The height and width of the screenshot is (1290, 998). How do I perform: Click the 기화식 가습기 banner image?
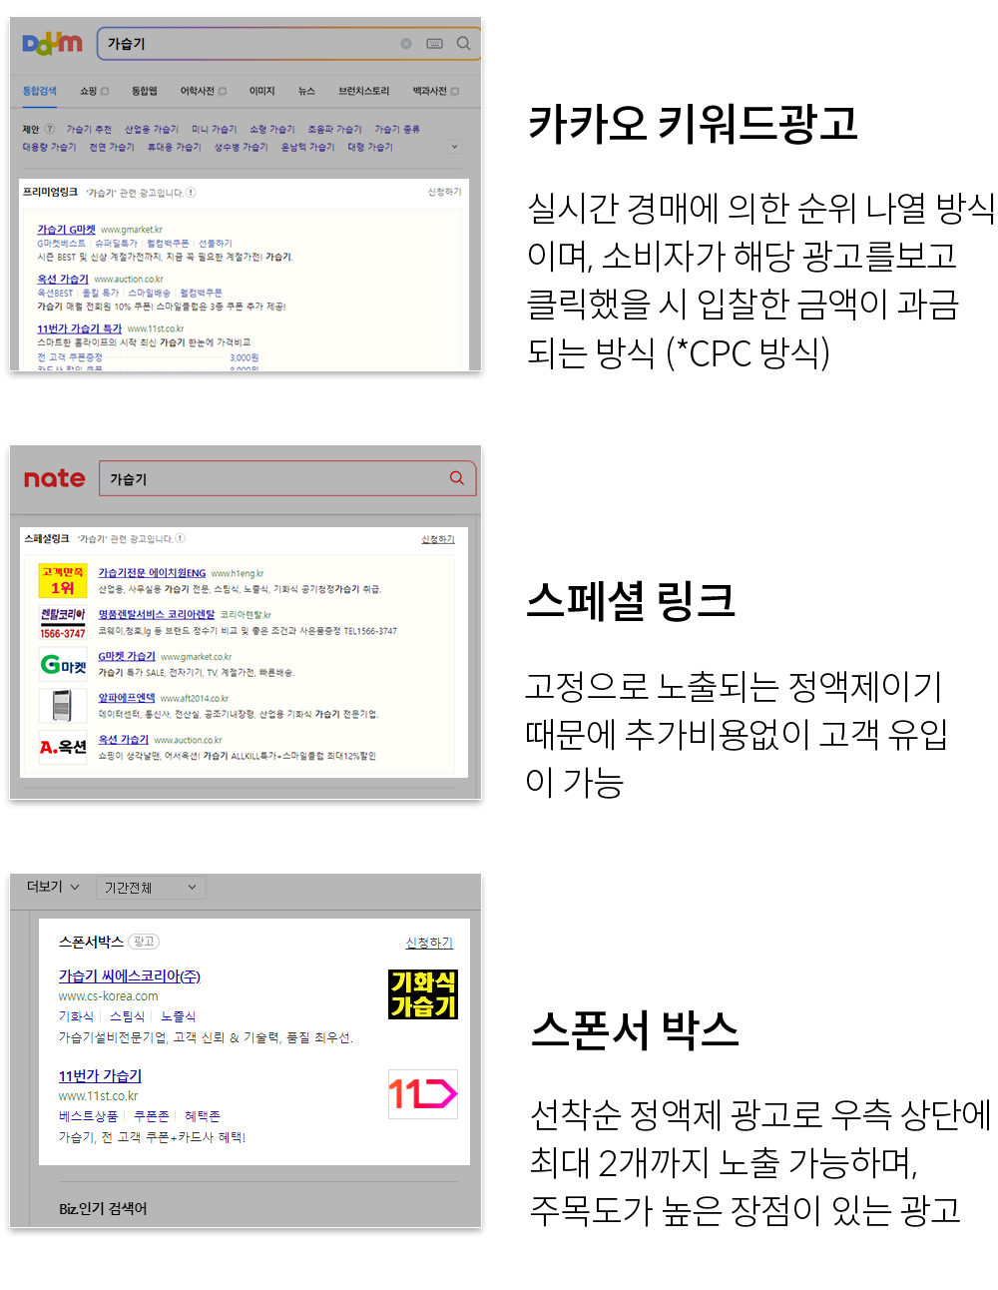tap(423, 994)
